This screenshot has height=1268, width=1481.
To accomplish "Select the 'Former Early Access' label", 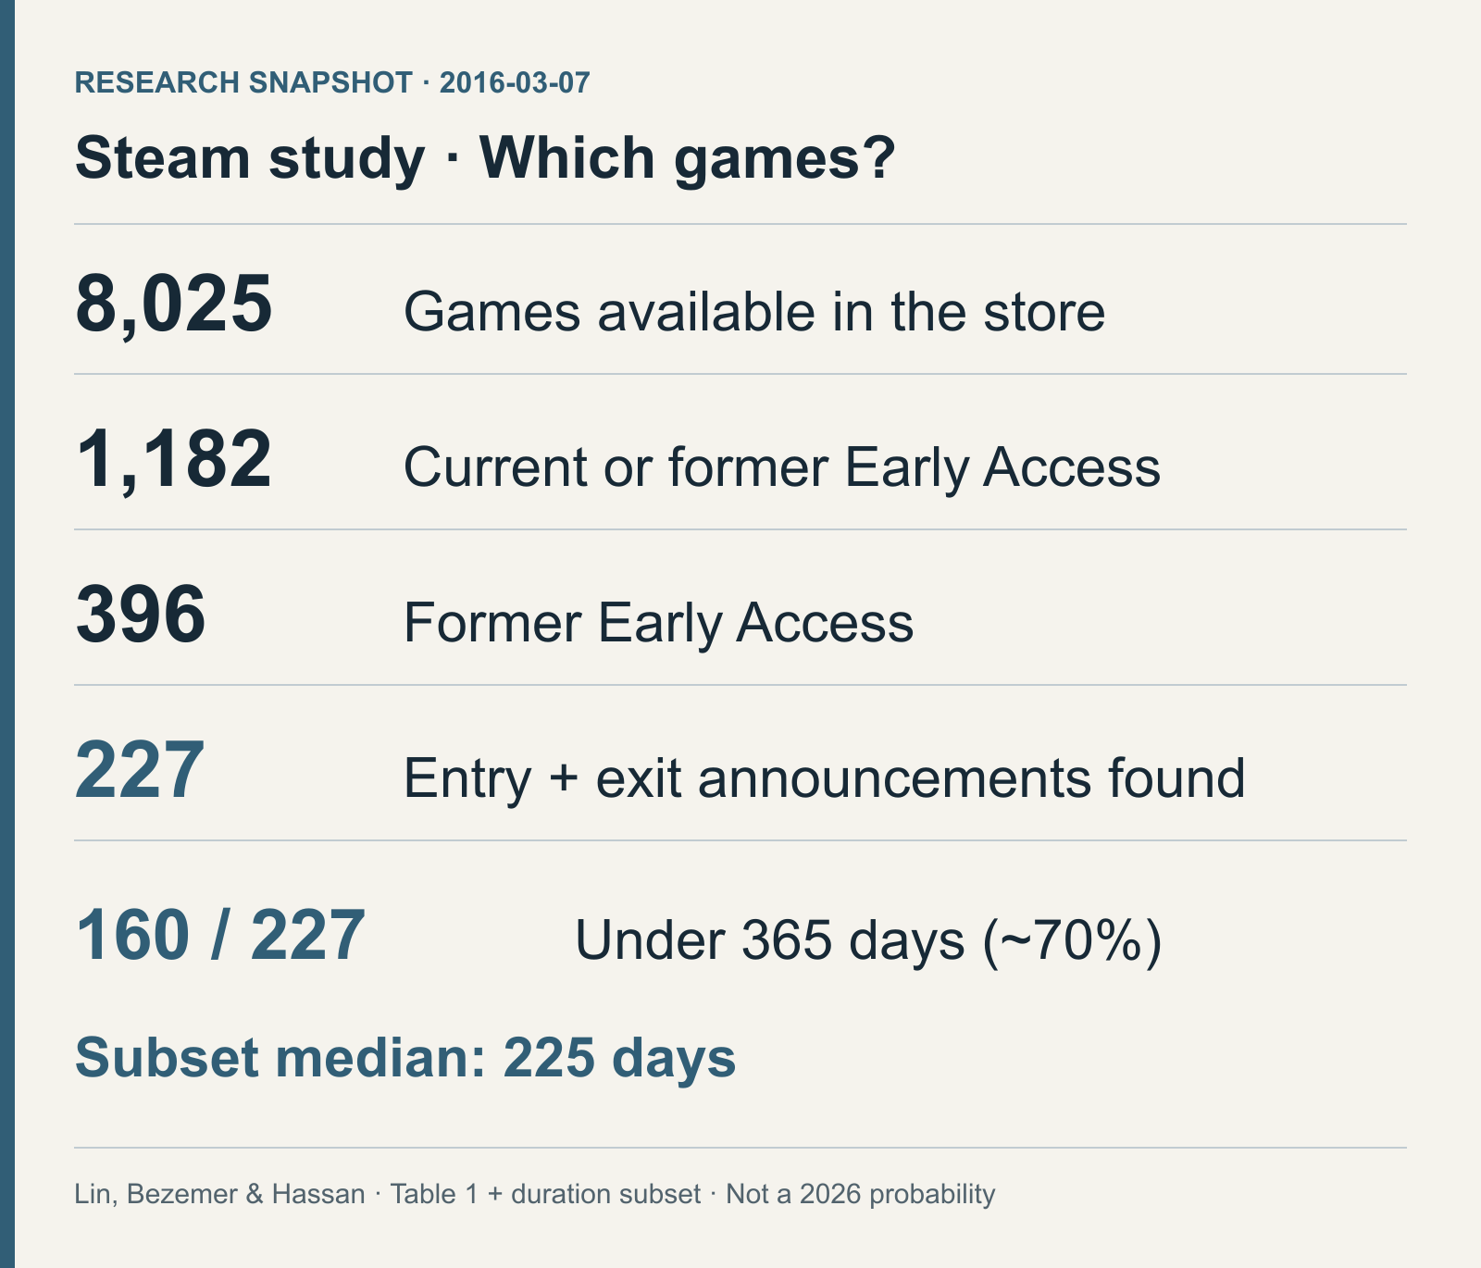I will click(659, 622).
